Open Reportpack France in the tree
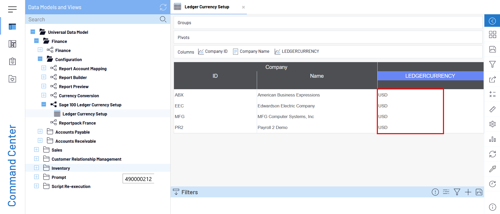 [x=77, y=123]
